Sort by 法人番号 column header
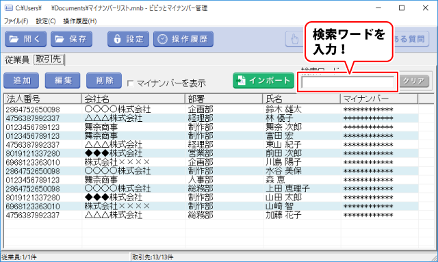This screenshot has width=438, height=262. [42, 99]
